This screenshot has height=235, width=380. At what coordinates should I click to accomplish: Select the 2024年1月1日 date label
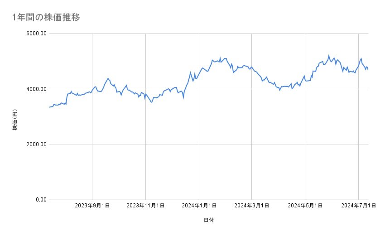point(199,206)
